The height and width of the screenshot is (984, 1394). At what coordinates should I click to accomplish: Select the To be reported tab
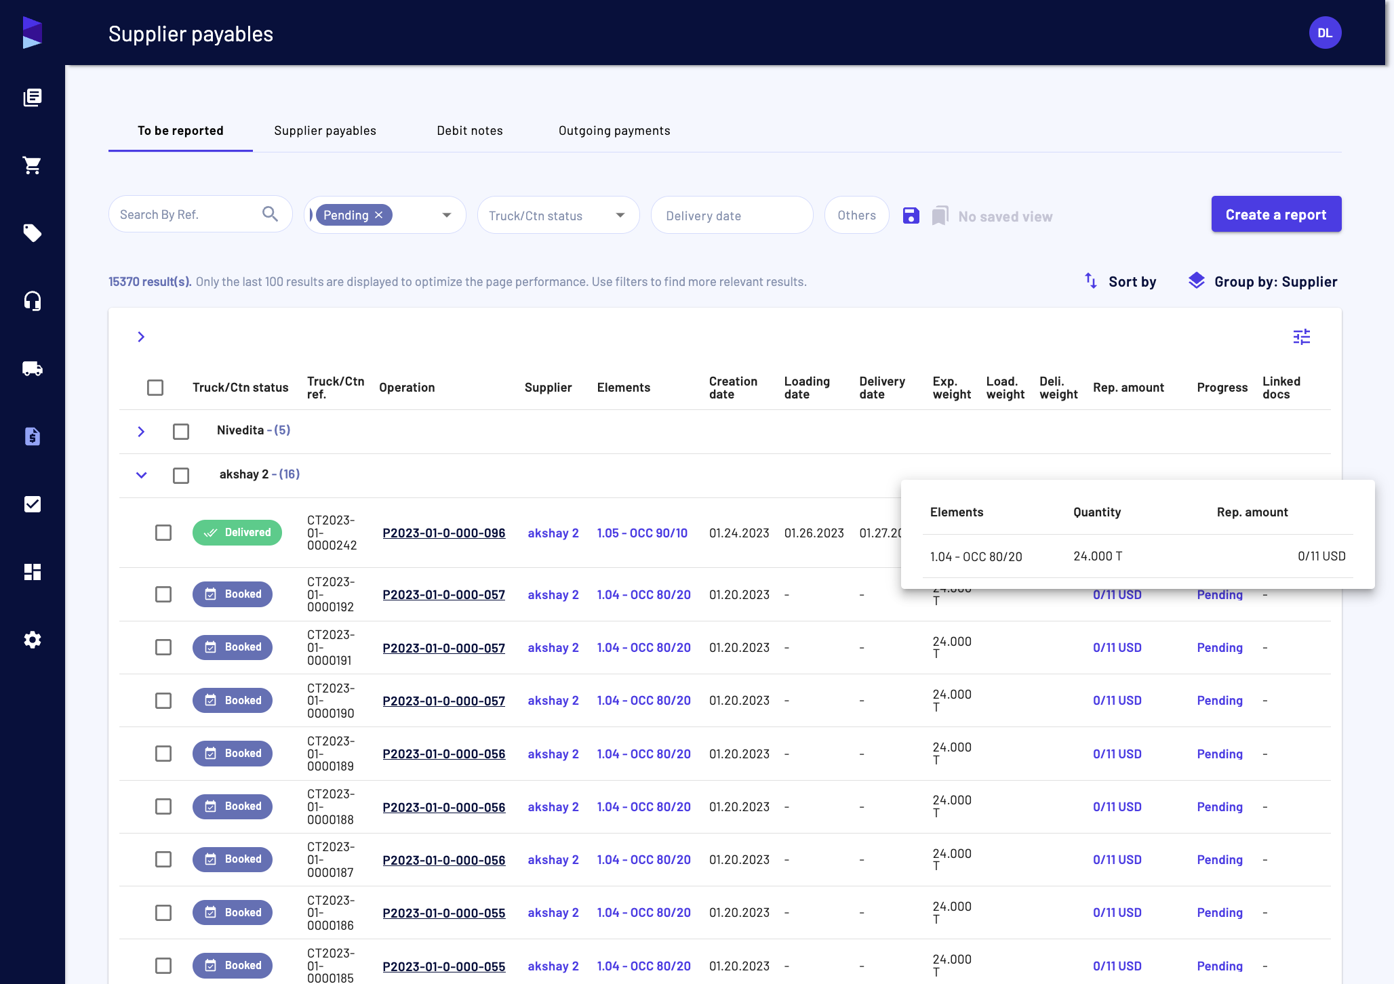180,131
